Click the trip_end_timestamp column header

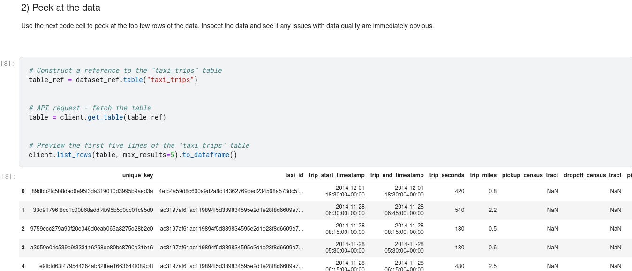point(397,175)
